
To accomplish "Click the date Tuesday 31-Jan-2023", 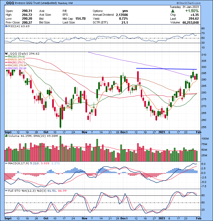I will (184, 7).
